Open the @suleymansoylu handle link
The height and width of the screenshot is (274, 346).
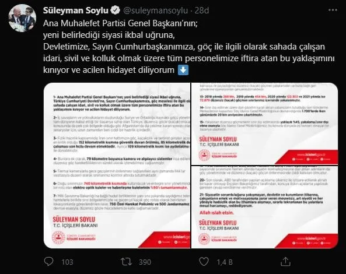155,10
